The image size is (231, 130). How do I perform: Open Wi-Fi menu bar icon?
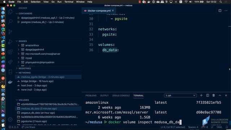pyautogui.click(x=186, y=2)
